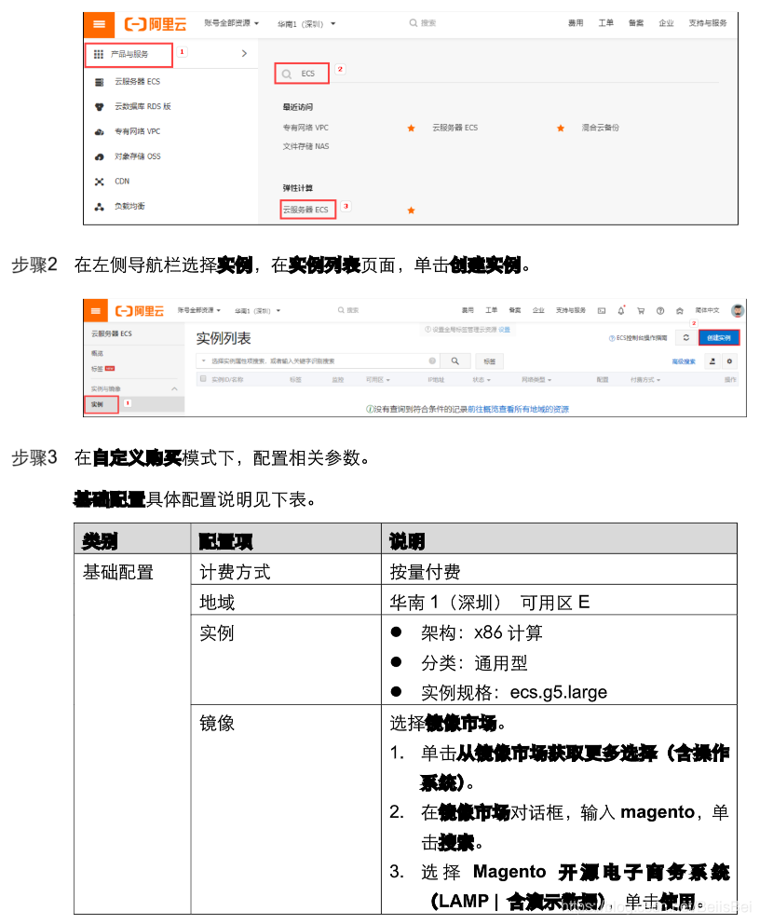760x924 pixels.
Task: Click the 创建实例 button
Action: [x=720, y=337]
